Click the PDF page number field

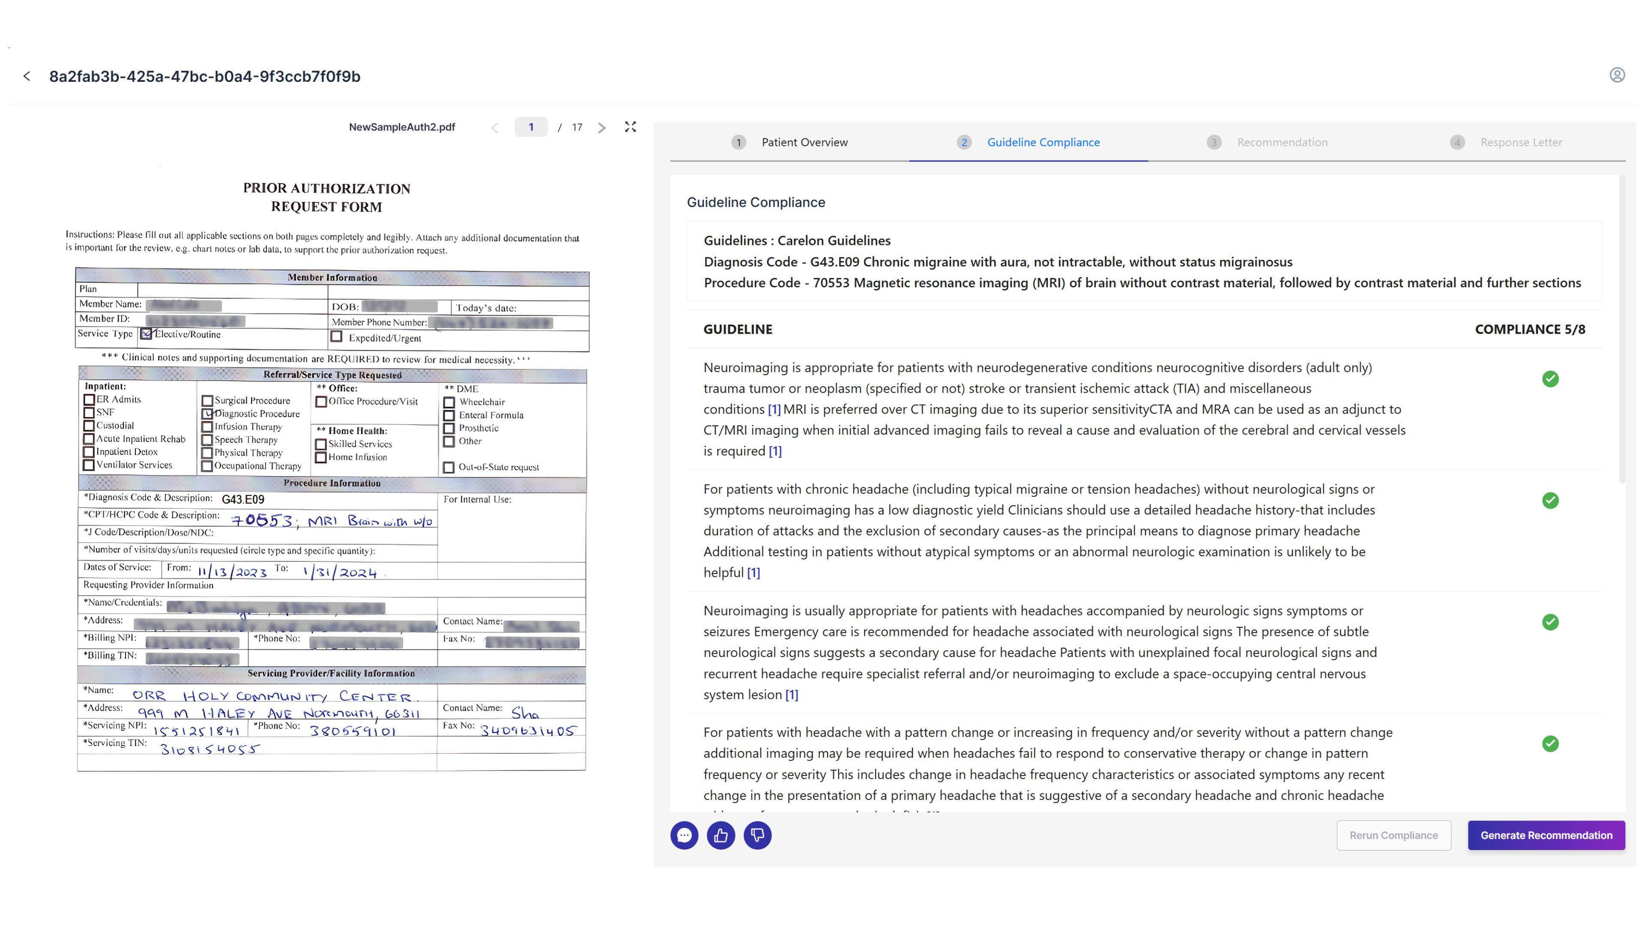coord(531,127)
